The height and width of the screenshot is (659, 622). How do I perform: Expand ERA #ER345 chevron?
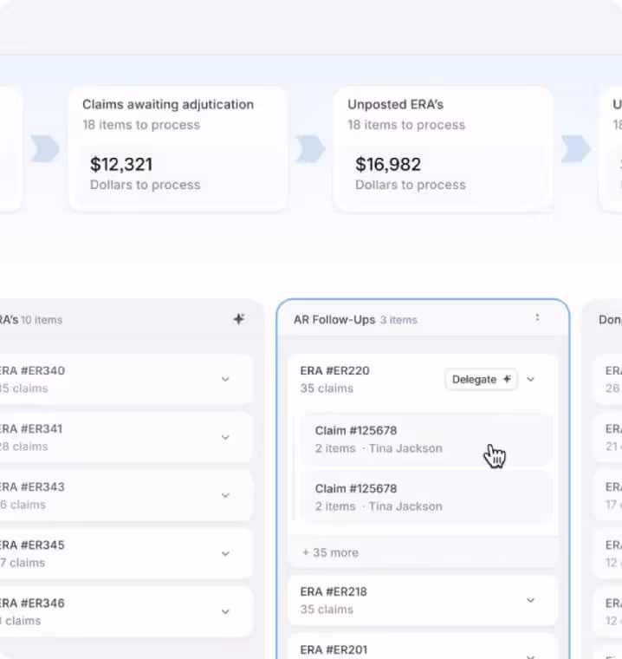pyautogui.click(x=225, y=553)
